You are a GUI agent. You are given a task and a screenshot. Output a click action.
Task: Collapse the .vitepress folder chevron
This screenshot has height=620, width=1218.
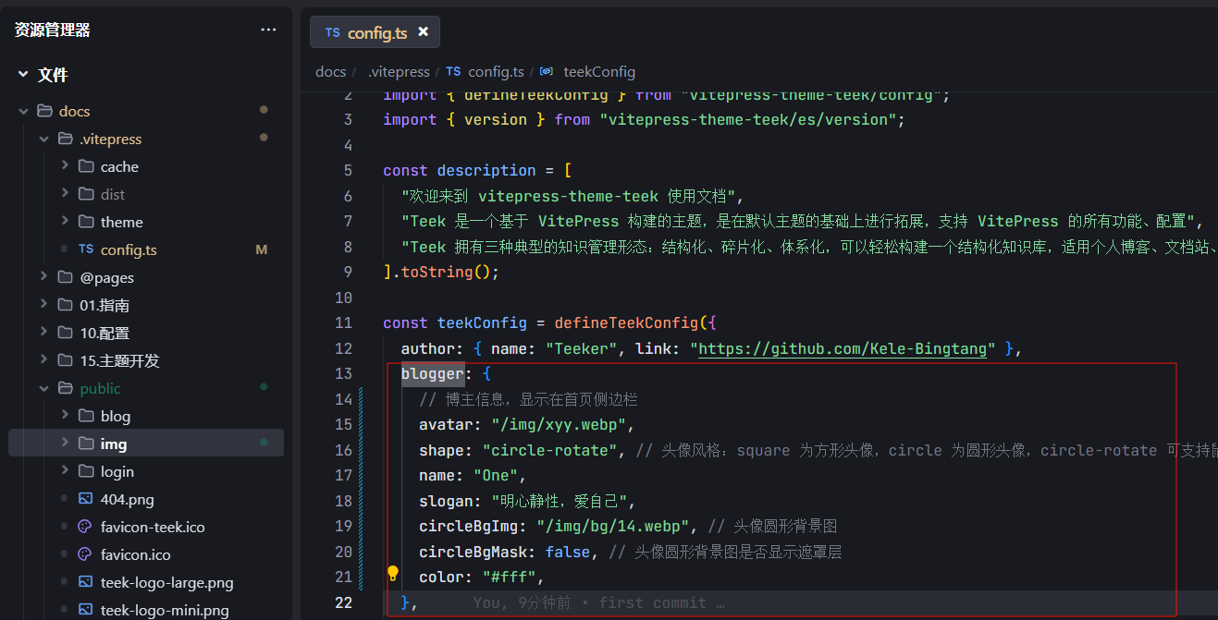[x=43, y=139]
